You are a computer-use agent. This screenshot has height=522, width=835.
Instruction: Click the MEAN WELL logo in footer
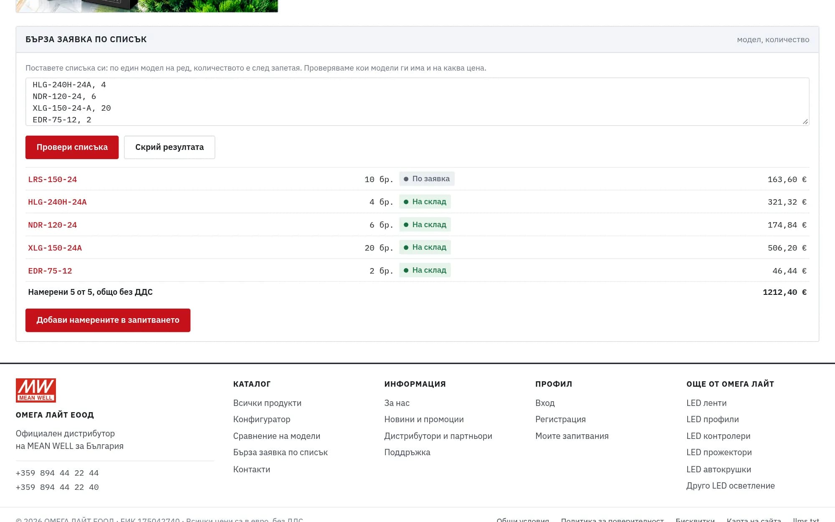tap(36, 390)
